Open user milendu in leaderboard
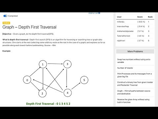158x119 pixels. [x=121, y=22]
